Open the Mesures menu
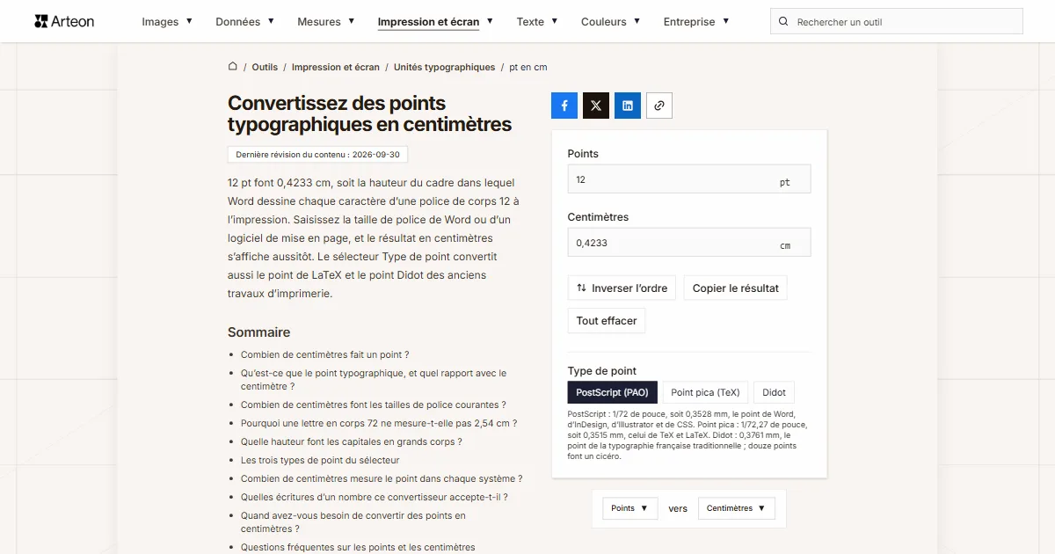1055x554 pixels. click(326, 22)
